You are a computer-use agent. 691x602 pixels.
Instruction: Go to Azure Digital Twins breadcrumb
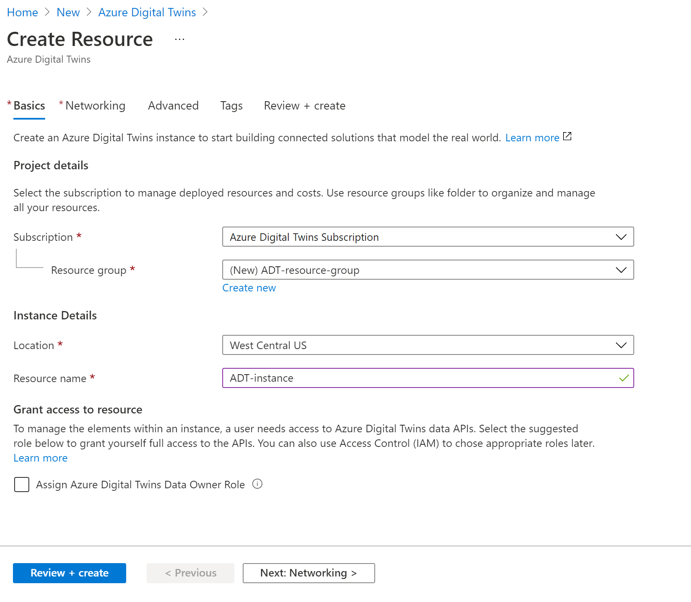(147, 13)
